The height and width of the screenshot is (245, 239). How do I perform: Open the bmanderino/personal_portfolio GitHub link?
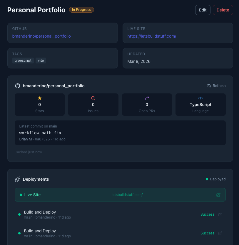tap(41, 36)
